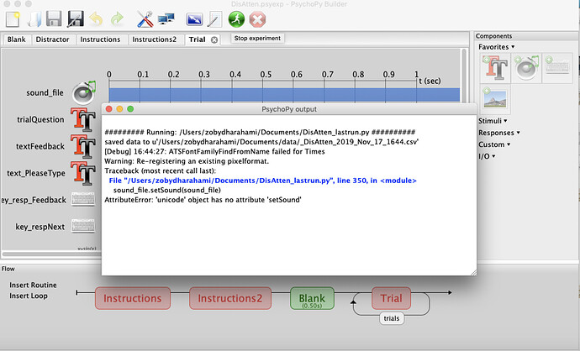Click the key_respNext component label

pos(40,227)
